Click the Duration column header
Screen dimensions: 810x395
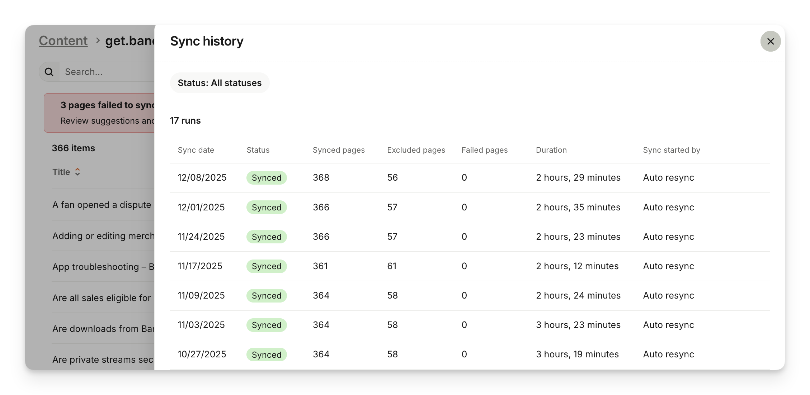(551, 150)
